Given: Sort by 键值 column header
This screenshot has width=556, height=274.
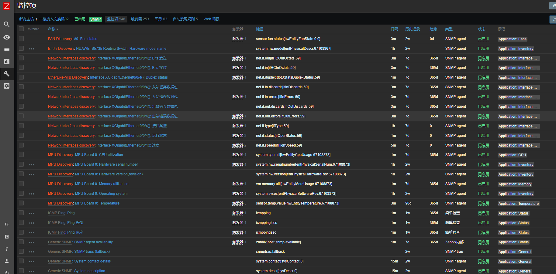Looking at the screenshot, I should [260, 29].
